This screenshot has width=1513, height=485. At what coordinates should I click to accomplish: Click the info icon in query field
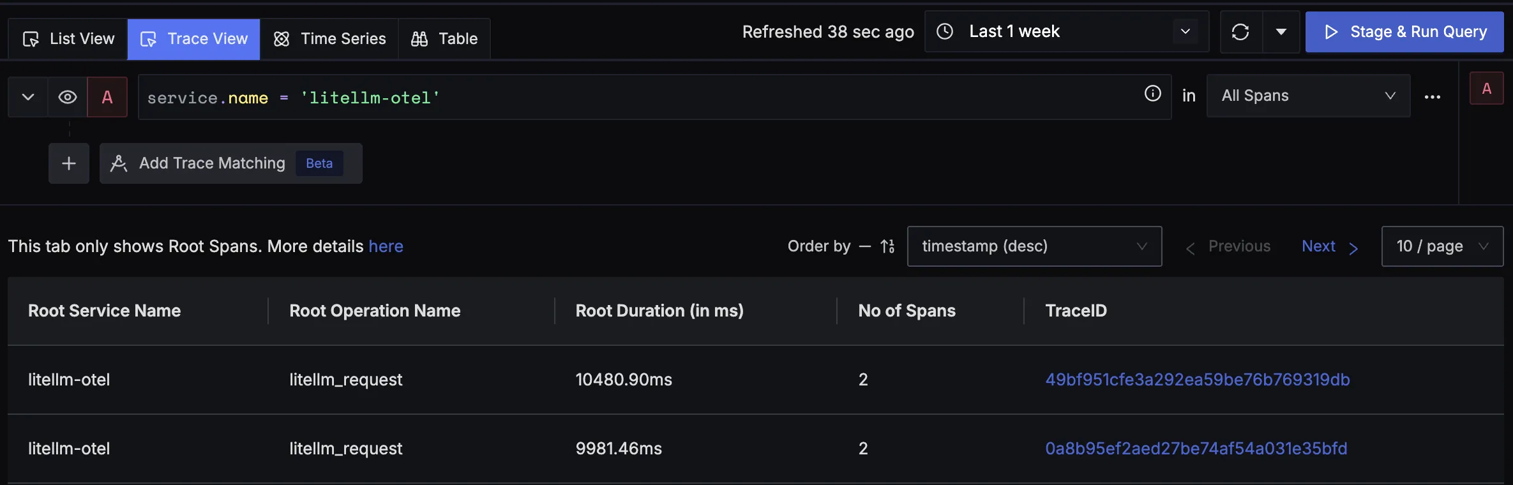tap(1152, 94)
